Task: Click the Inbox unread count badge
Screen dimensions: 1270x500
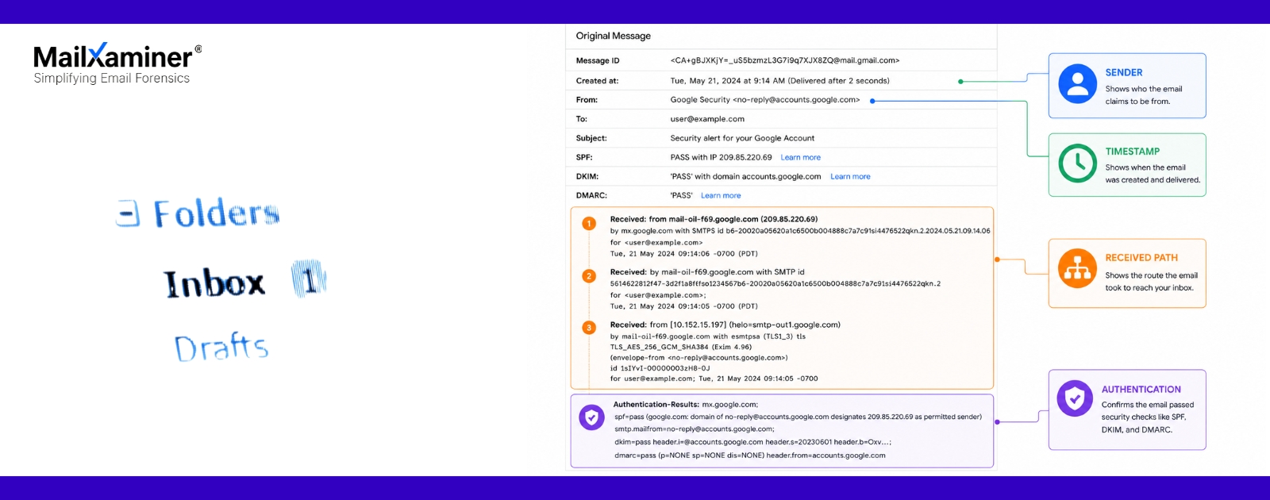Action: [309, 279]
